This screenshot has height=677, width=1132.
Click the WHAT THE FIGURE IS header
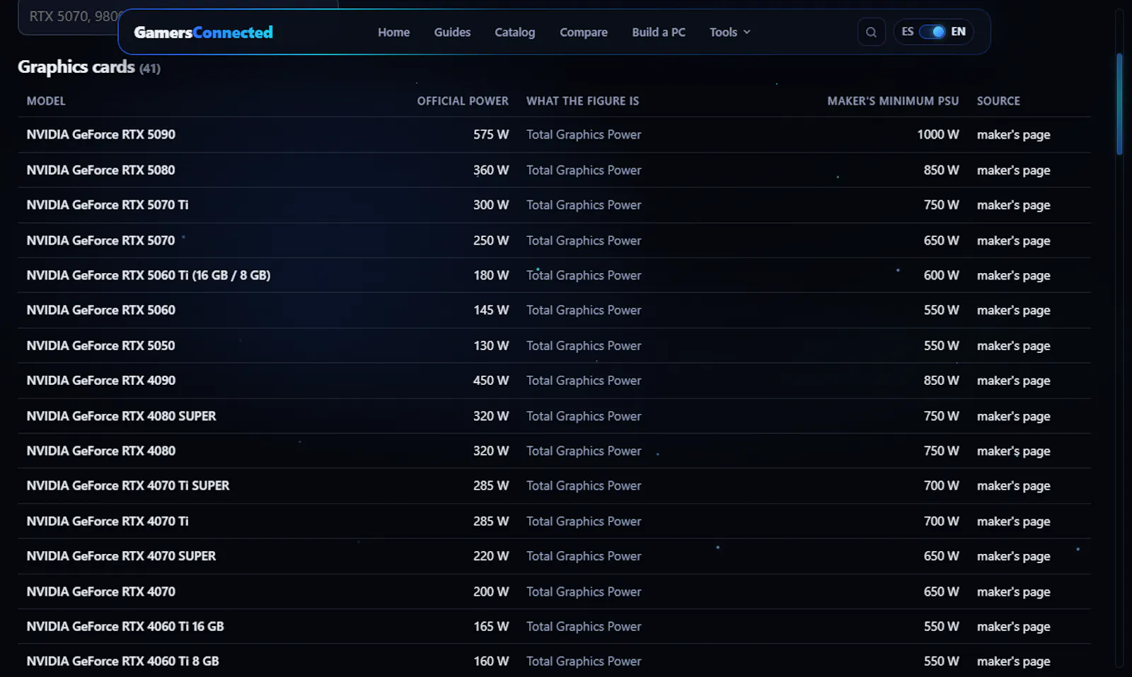(582, 101)
